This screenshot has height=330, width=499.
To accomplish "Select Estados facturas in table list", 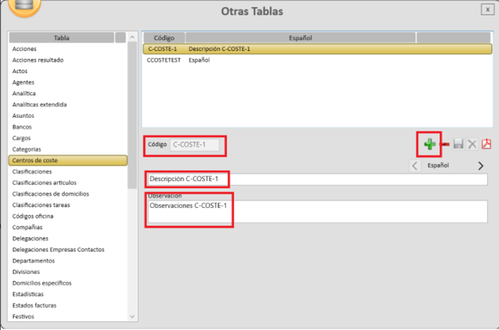I will click(34, 305).
